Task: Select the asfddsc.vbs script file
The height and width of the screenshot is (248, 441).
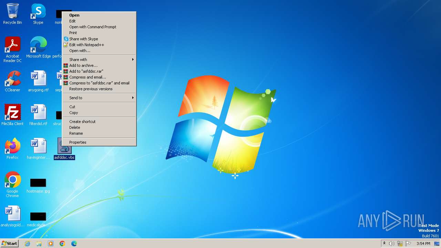Action: pos(64,149)
